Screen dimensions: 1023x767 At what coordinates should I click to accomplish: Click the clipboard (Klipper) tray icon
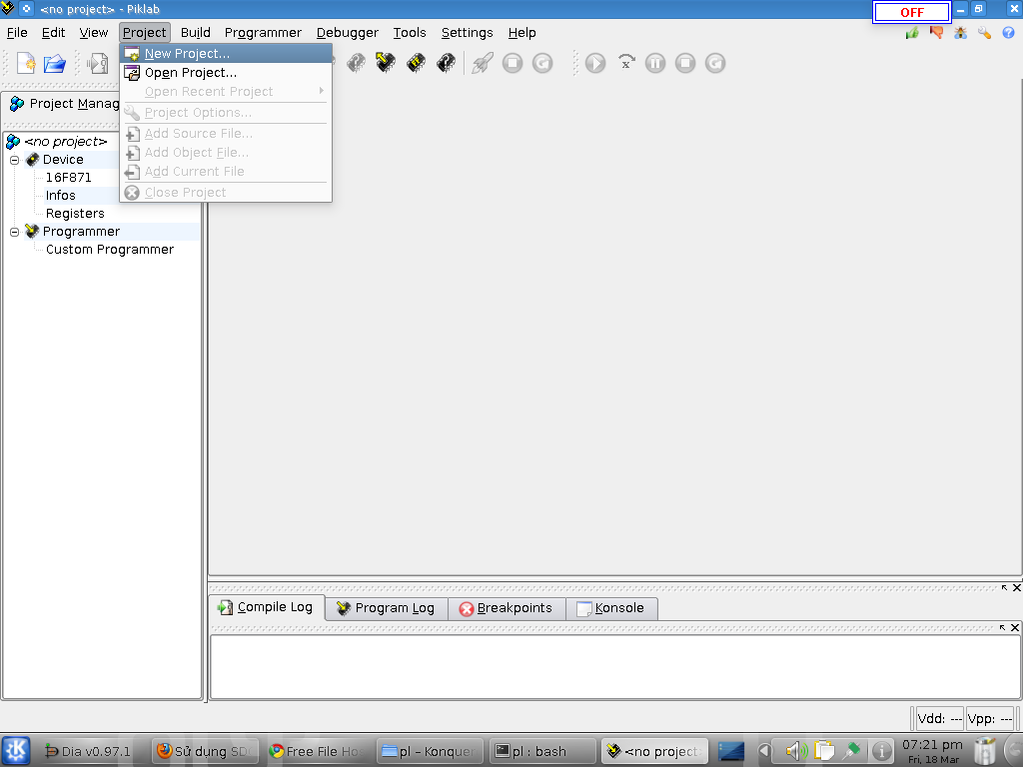pos(824,751)
